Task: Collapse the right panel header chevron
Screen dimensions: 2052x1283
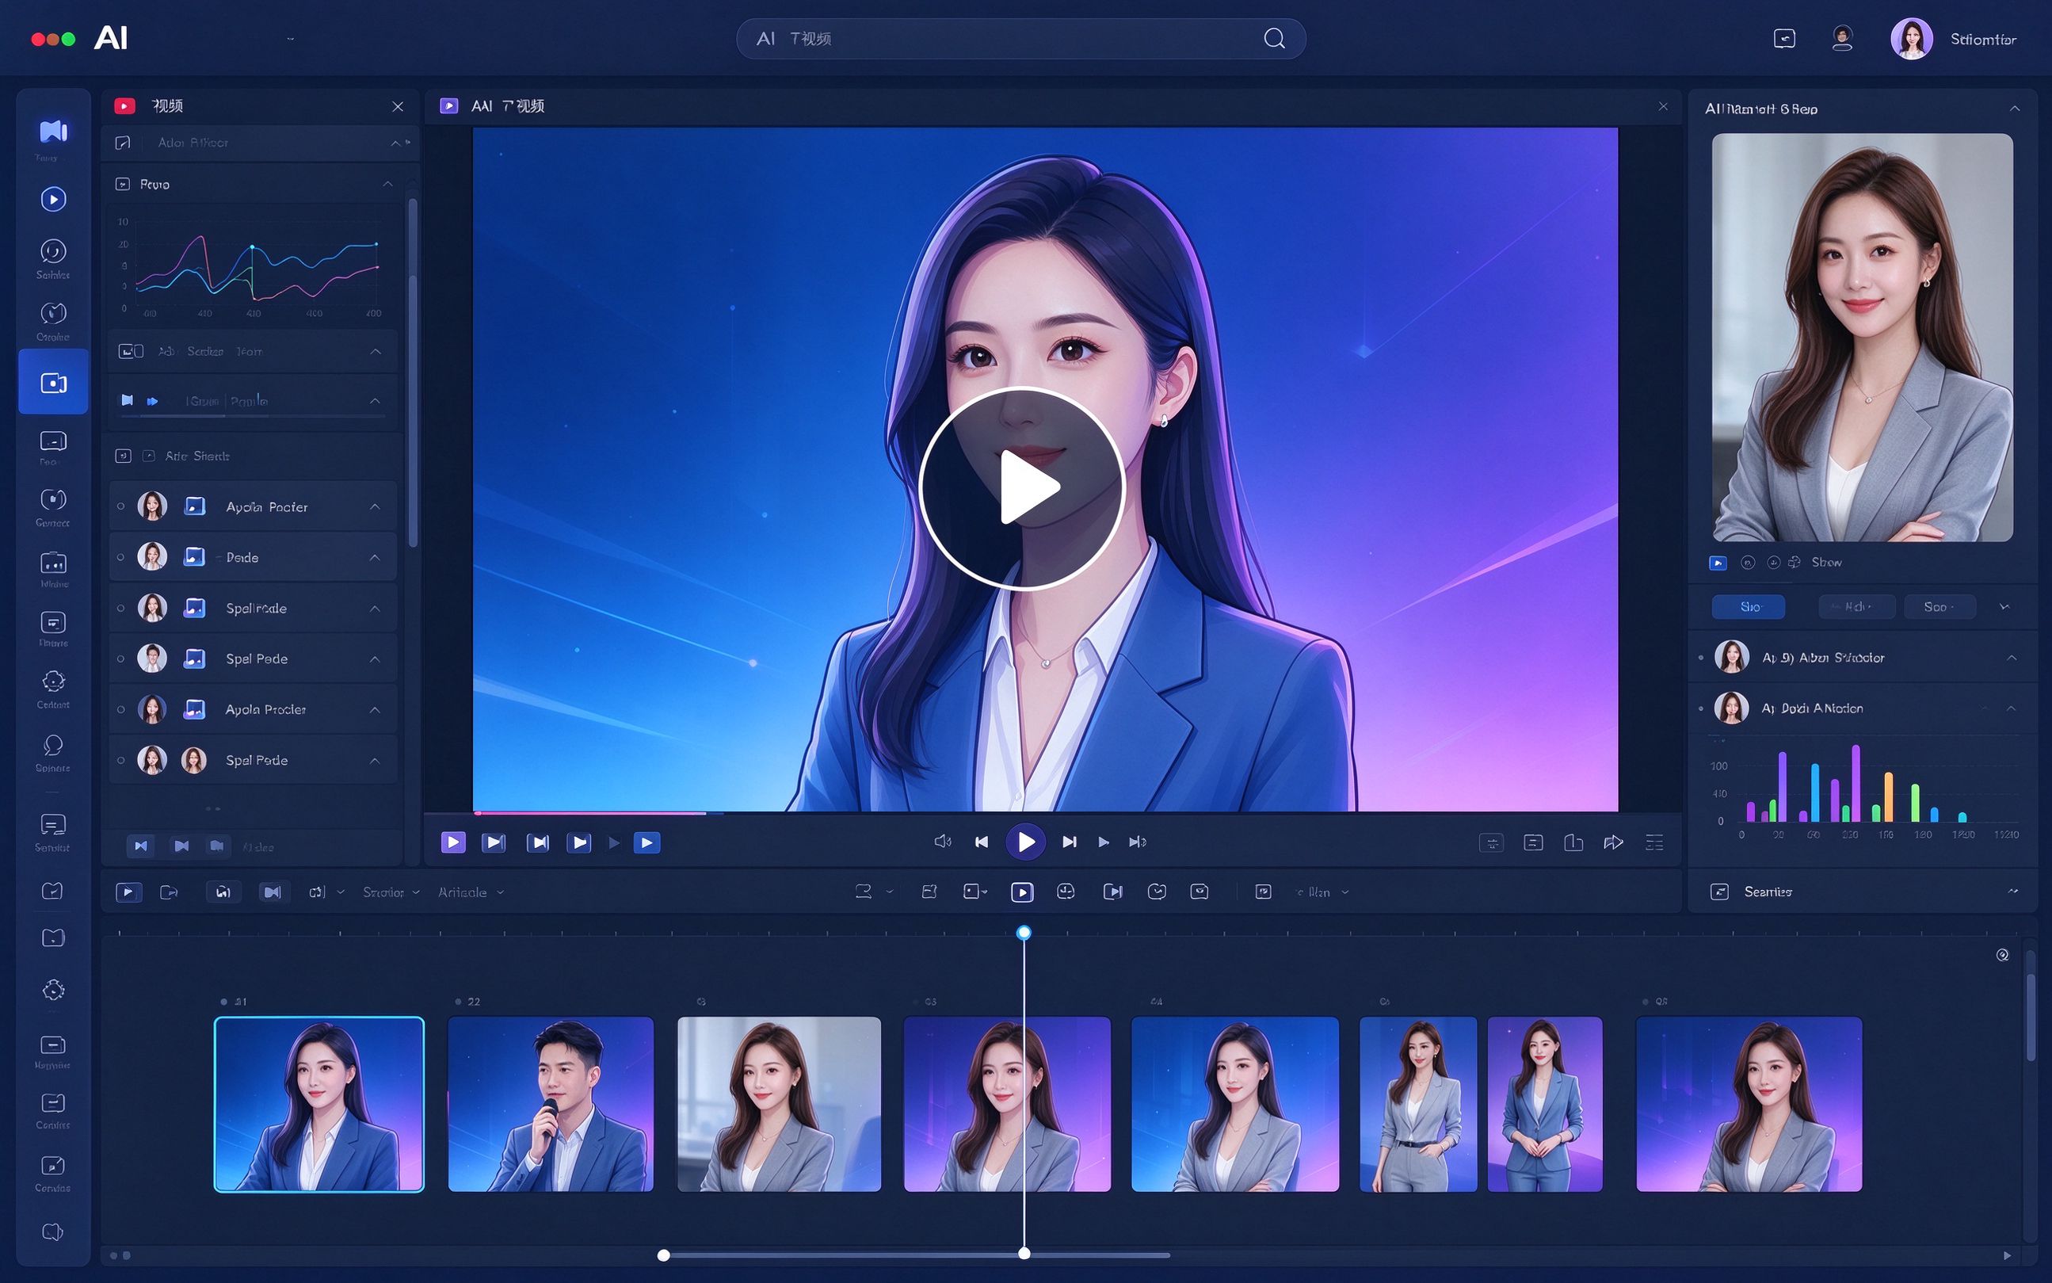Action: click(x=2014, y=109)
